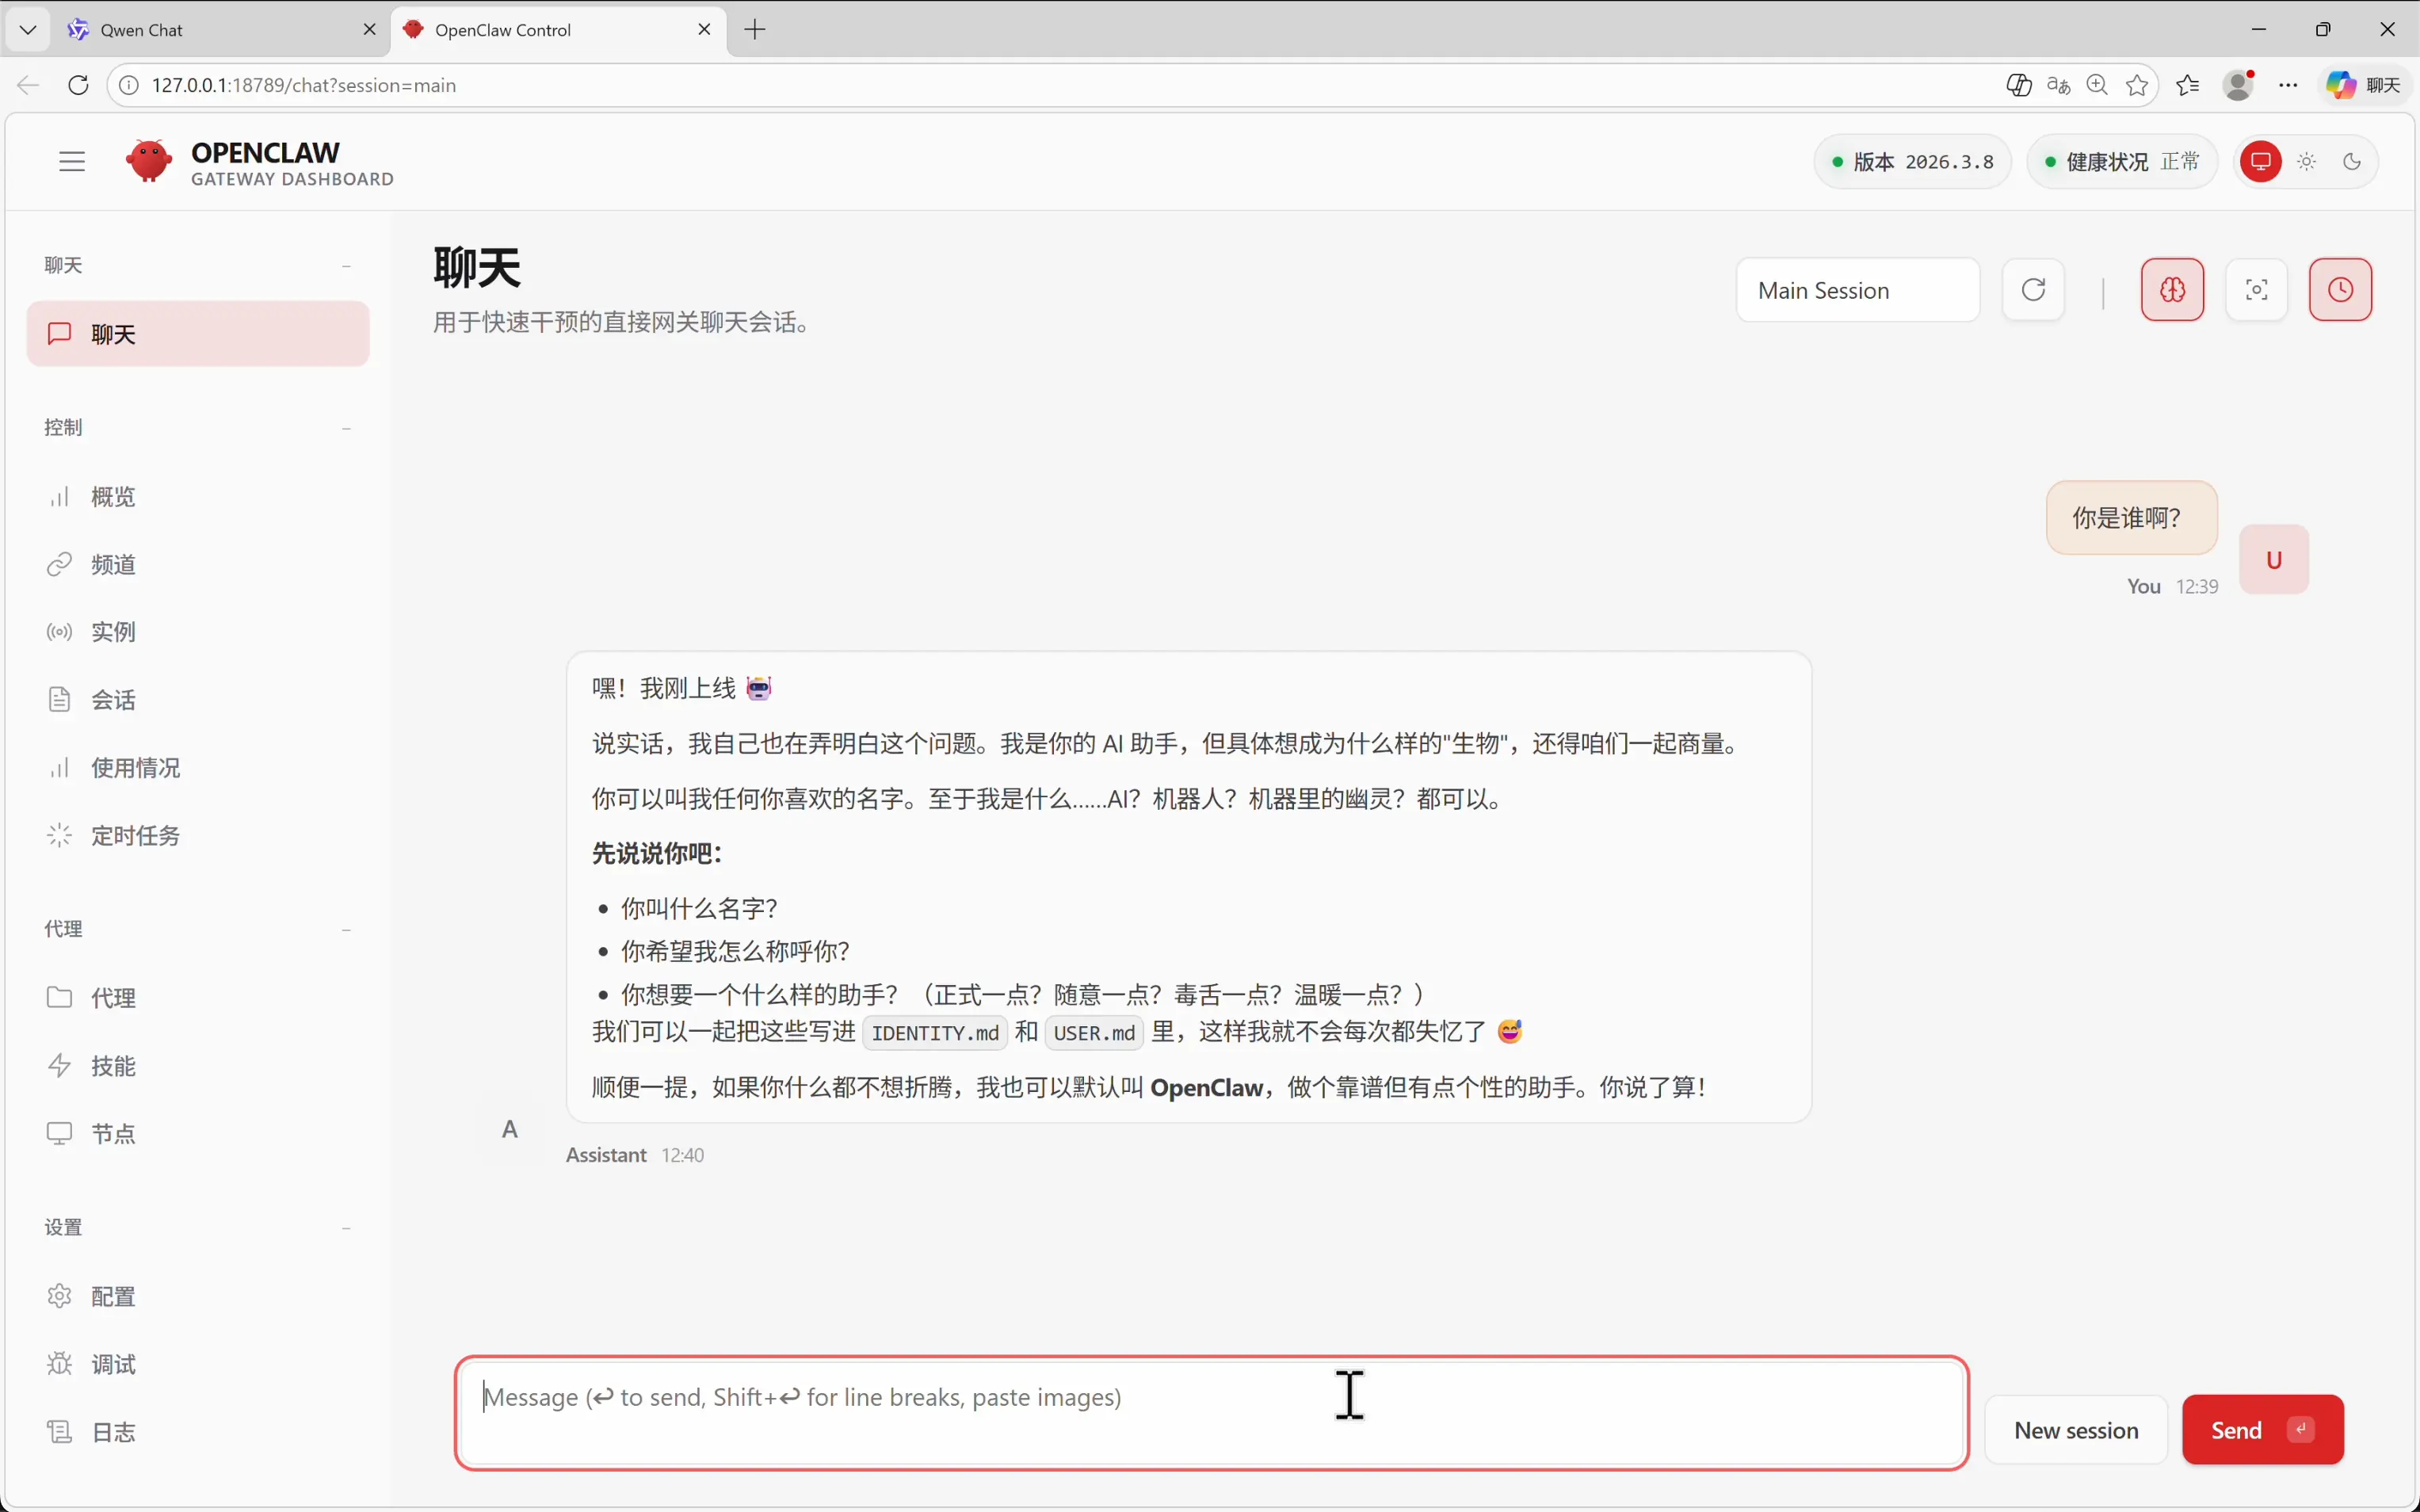Toggle focus mode frame icon

pos(2256,290)
